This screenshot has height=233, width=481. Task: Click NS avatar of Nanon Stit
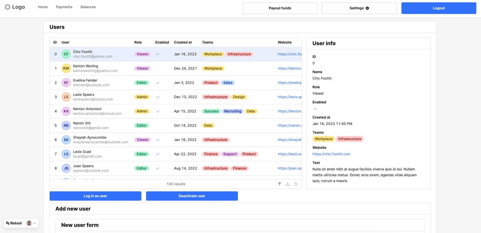click(x=66, y=125)
